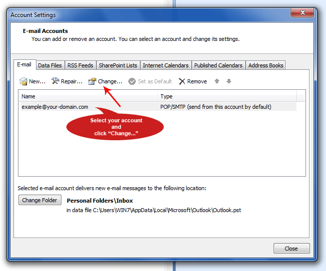This screenshot has height=271, width=326.
Task: Click the Remove label
Action: point(197,81)
